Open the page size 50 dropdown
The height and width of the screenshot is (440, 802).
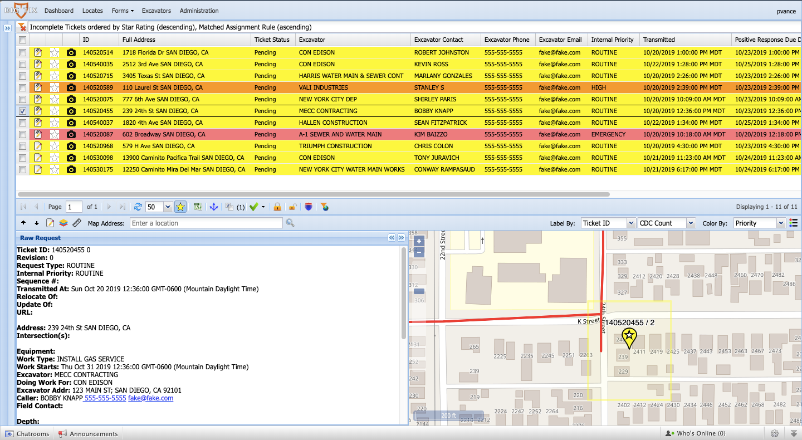168,207
